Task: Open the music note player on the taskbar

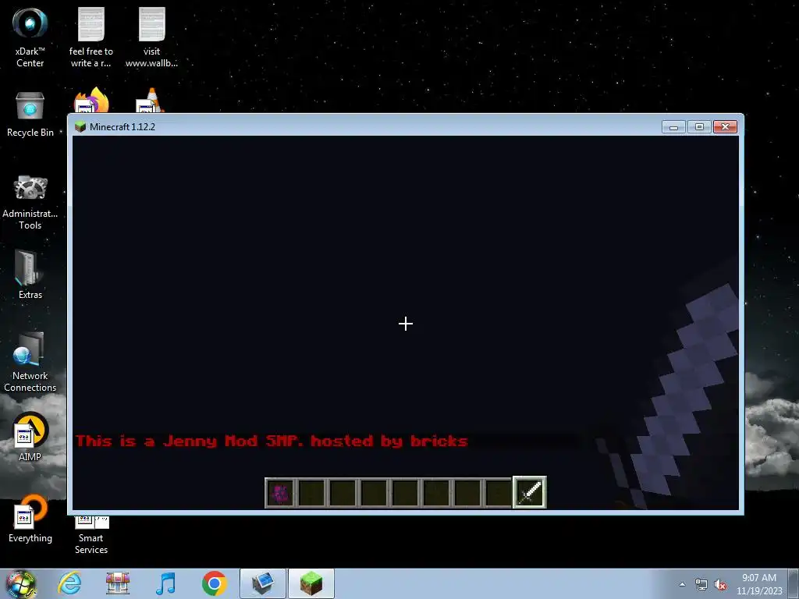Action: coord(165,583)
